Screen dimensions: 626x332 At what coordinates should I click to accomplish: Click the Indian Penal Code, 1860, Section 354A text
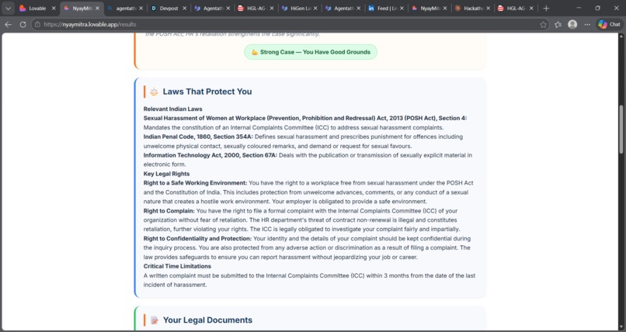coord(198,137)
